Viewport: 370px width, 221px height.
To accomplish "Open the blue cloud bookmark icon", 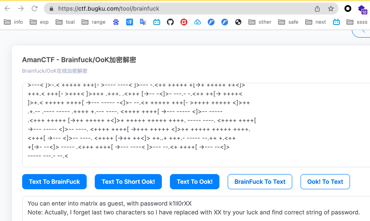I will point(197,22).
